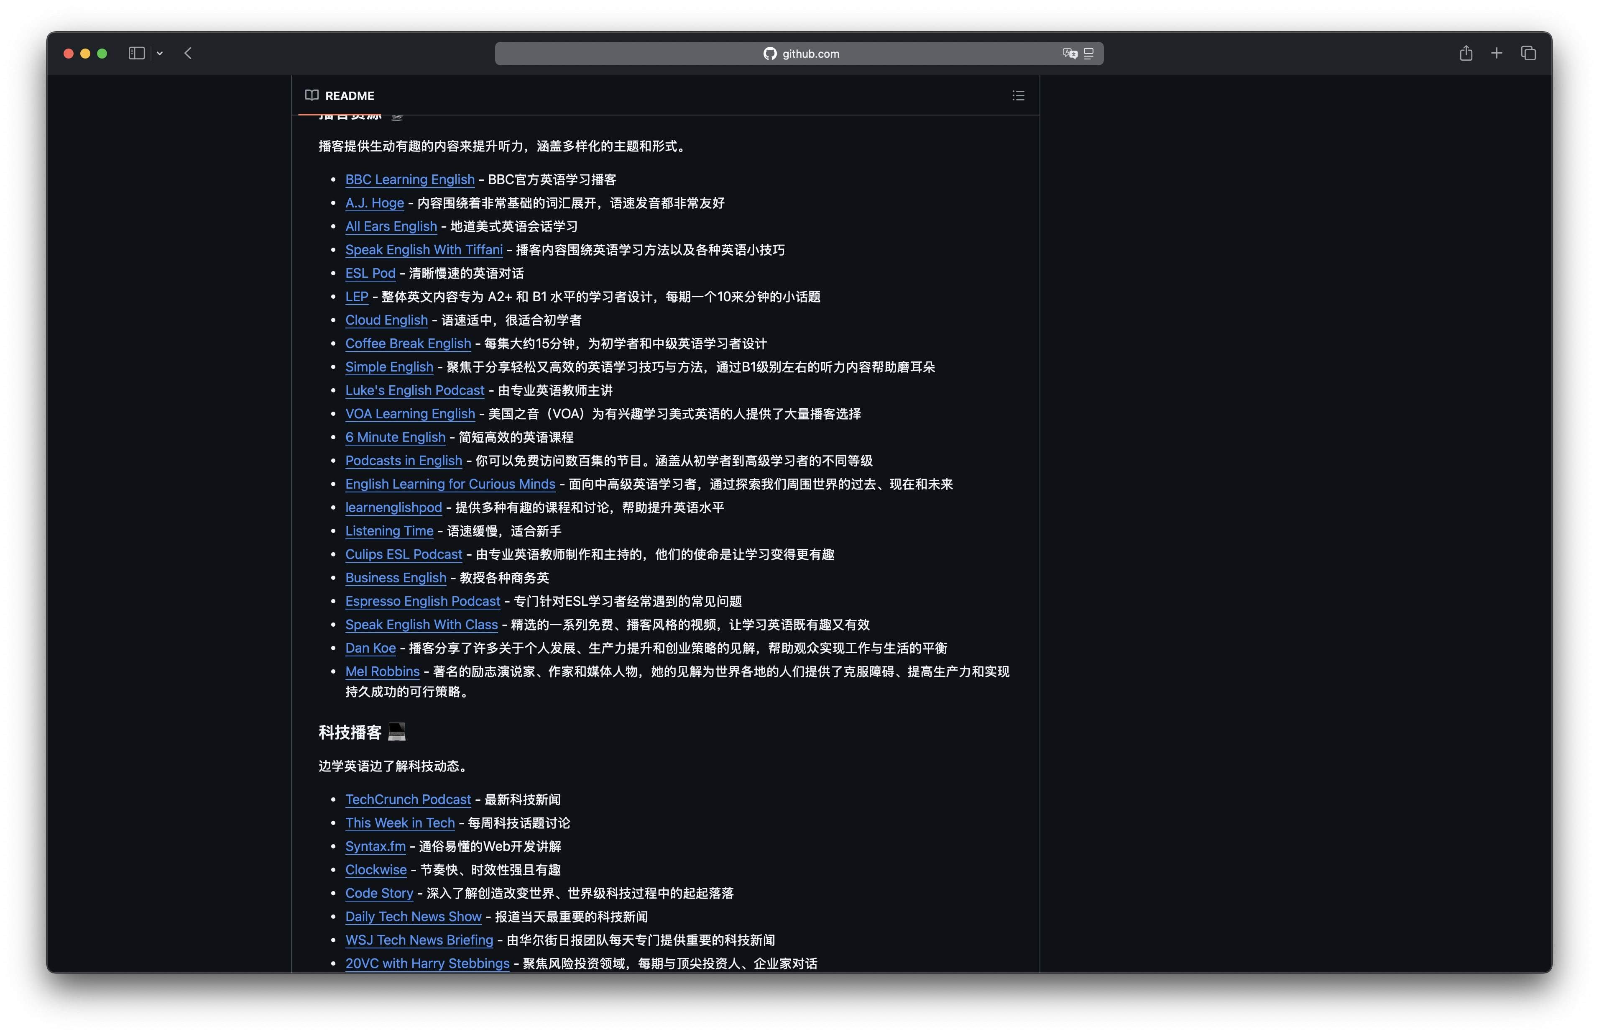Open the LEP link
The height and width of the screenshot is (1035, 1599).
pyautogui.click(x=357, y=296)
